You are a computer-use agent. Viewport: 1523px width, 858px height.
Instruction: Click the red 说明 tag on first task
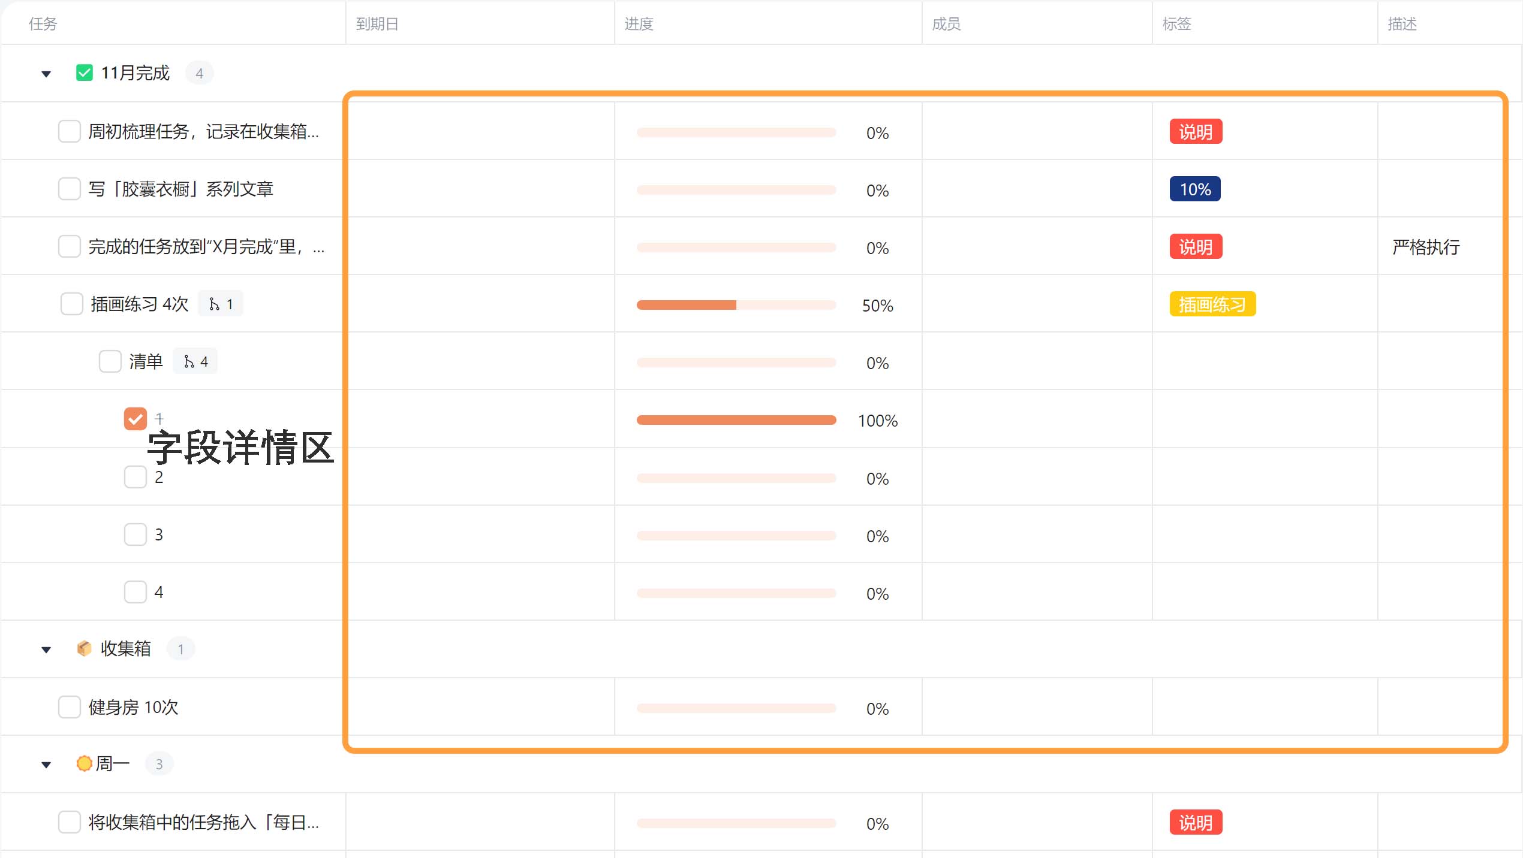[1195, 132]
